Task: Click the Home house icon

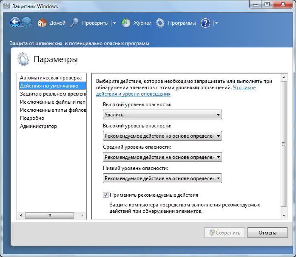Action: [x=42, y=23]
